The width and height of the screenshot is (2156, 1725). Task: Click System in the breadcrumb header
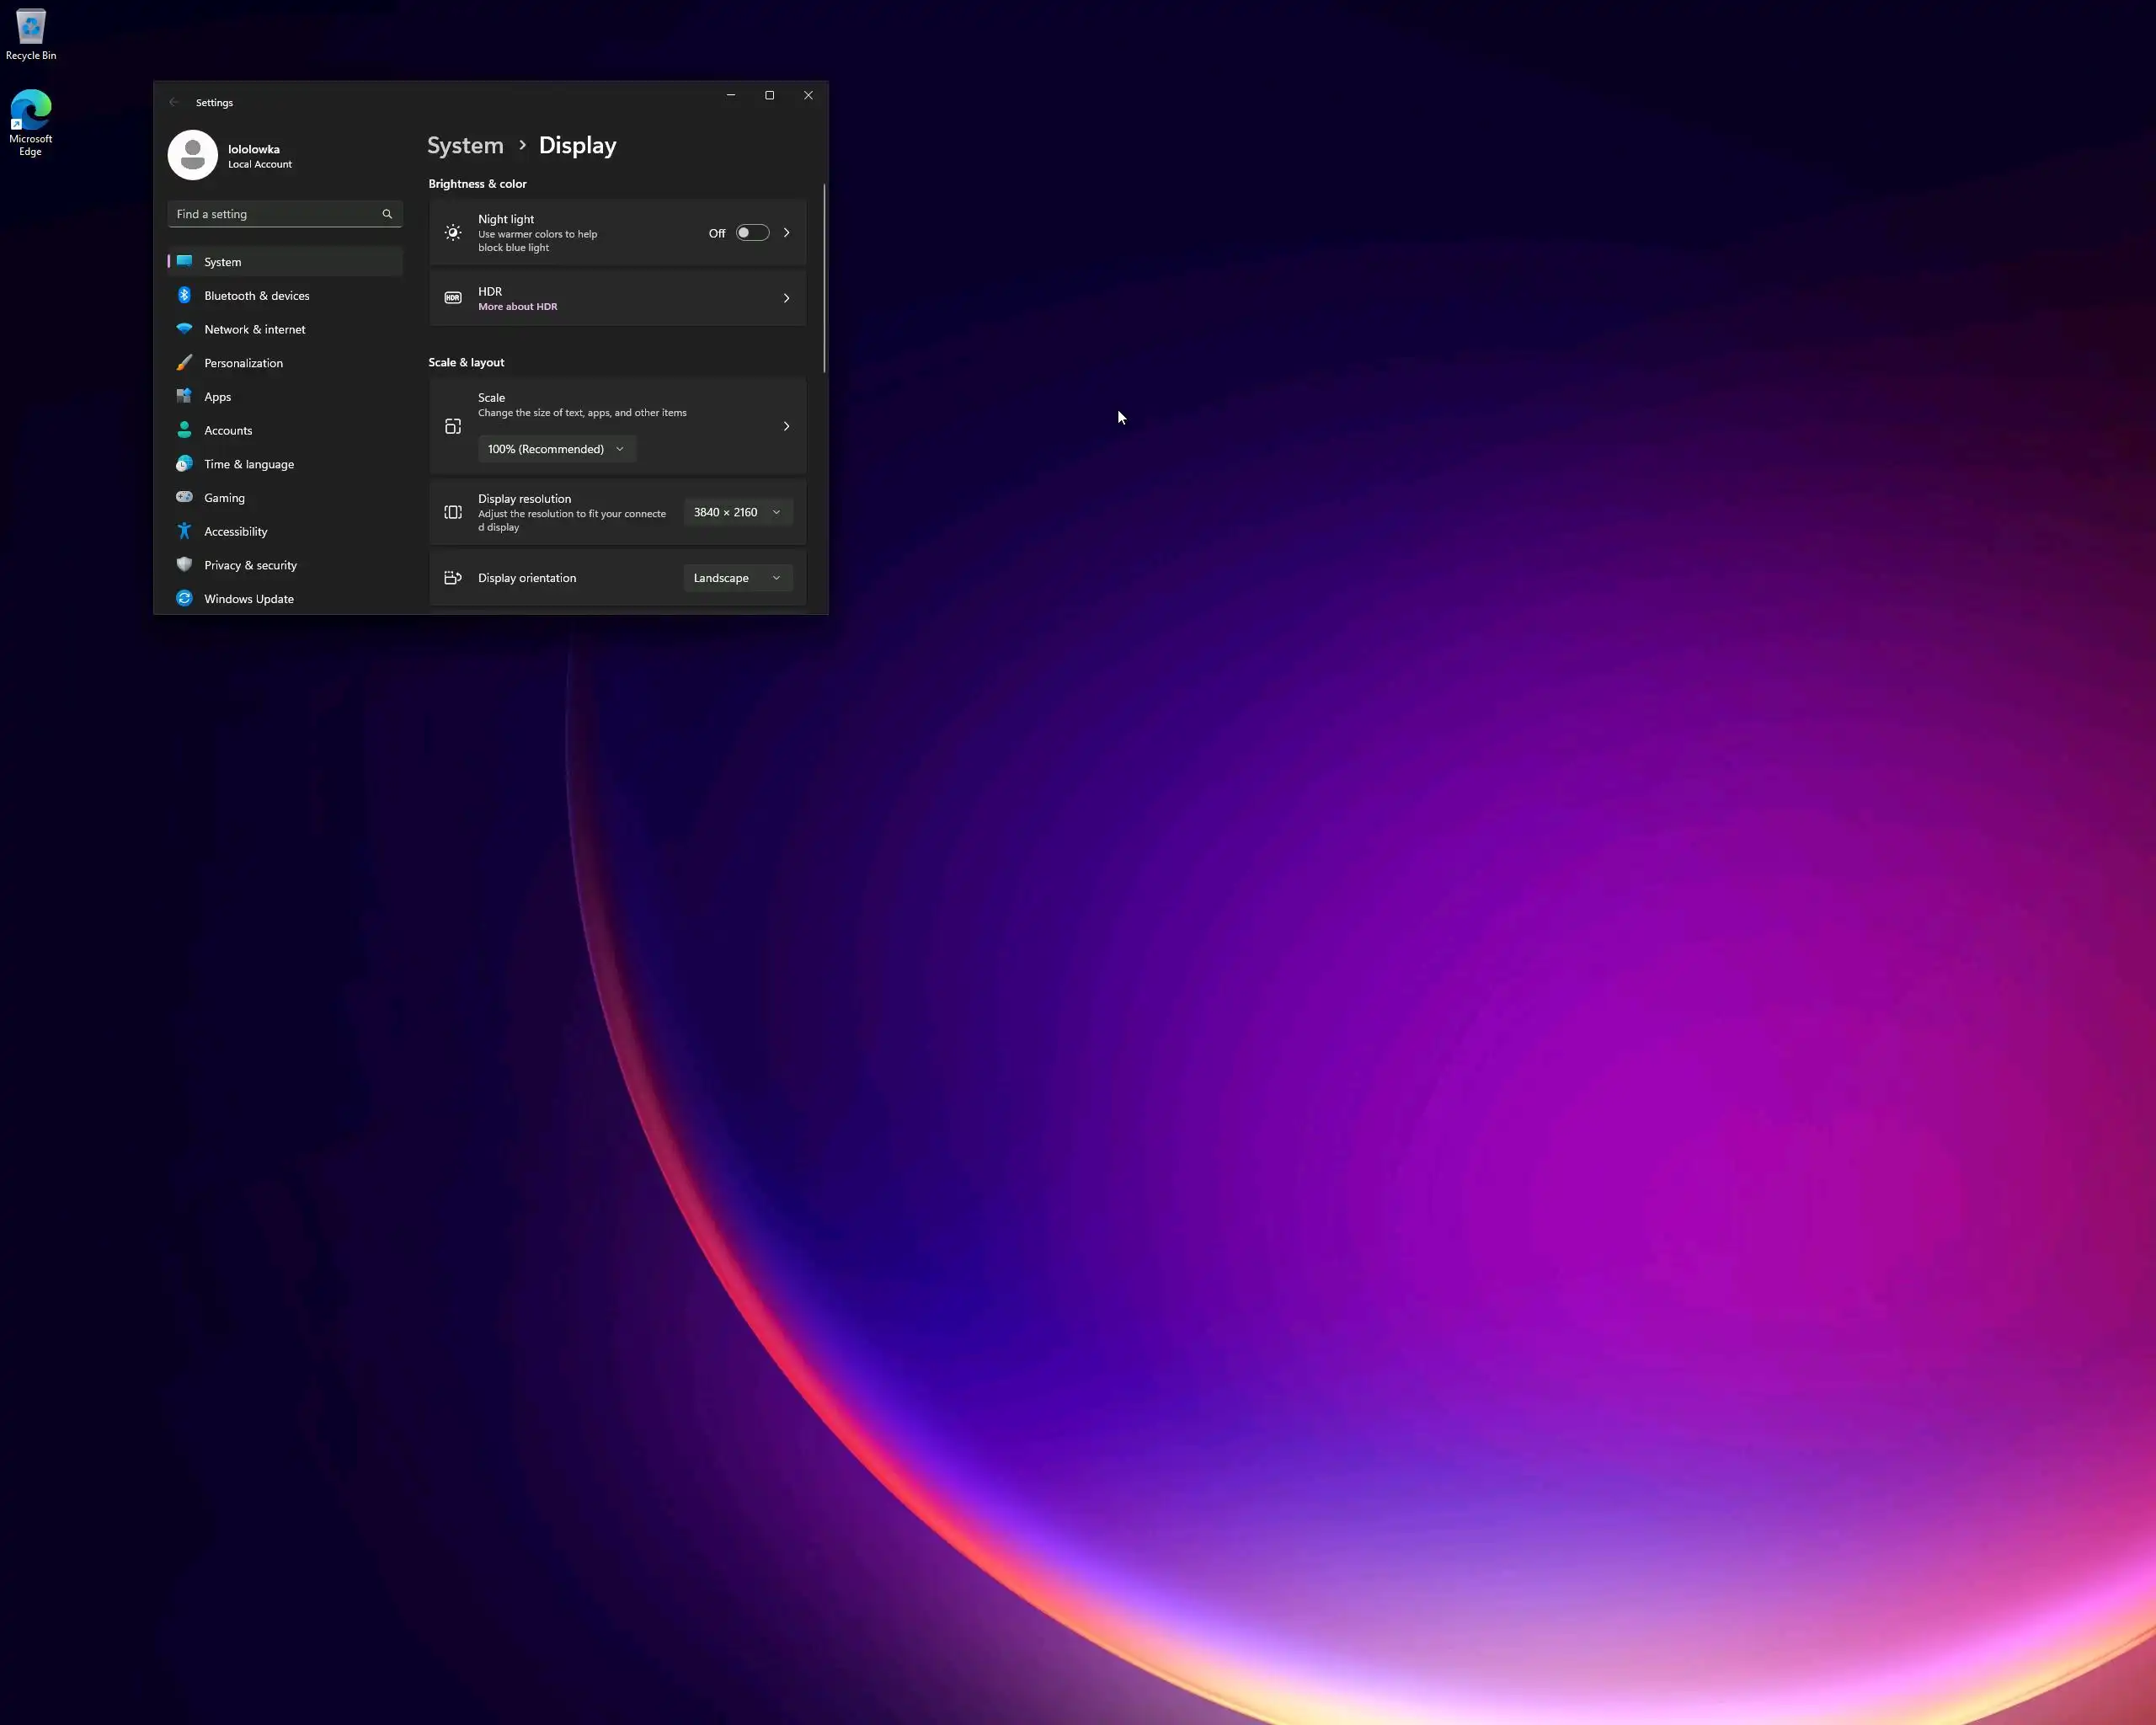click(x=465, y=145)
